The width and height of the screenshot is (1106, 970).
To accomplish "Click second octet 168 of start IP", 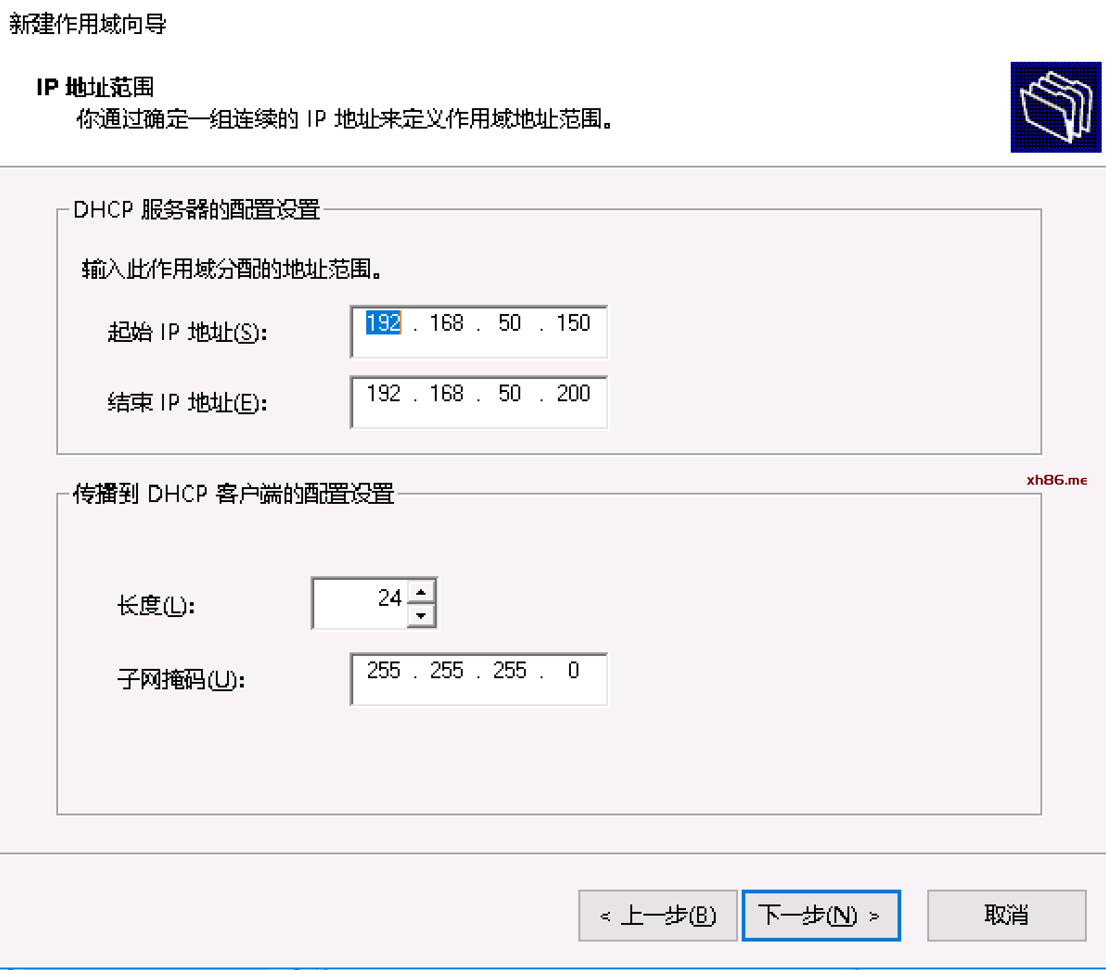I will [447, 323].
